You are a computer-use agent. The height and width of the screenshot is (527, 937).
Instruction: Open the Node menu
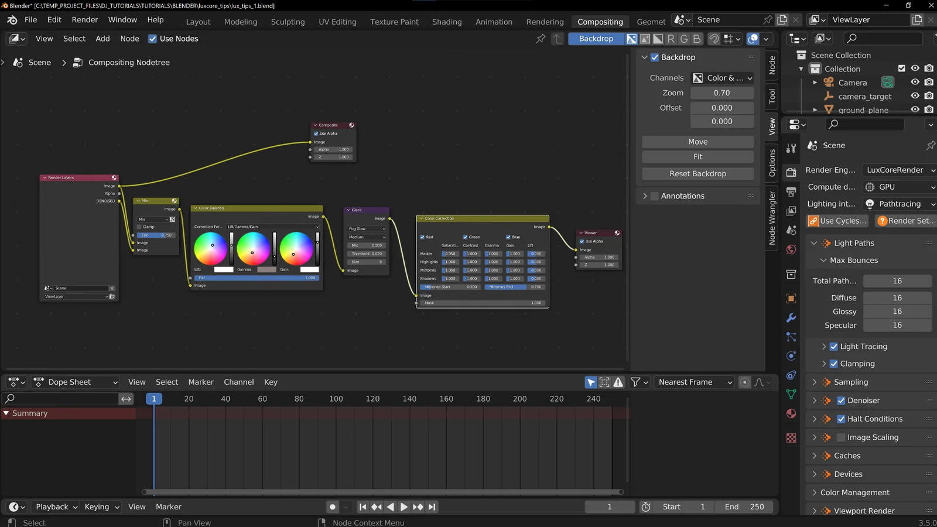click(129, 39)
